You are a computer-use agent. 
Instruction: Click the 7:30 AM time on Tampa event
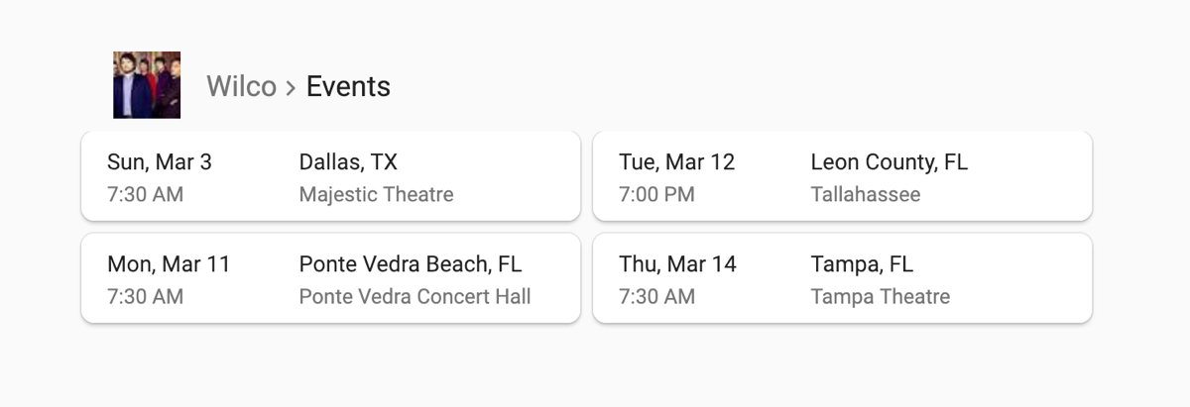(656, 296)
